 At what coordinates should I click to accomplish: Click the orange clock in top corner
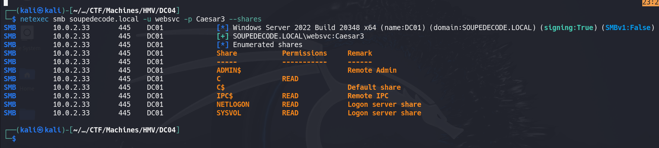[650, 3]
